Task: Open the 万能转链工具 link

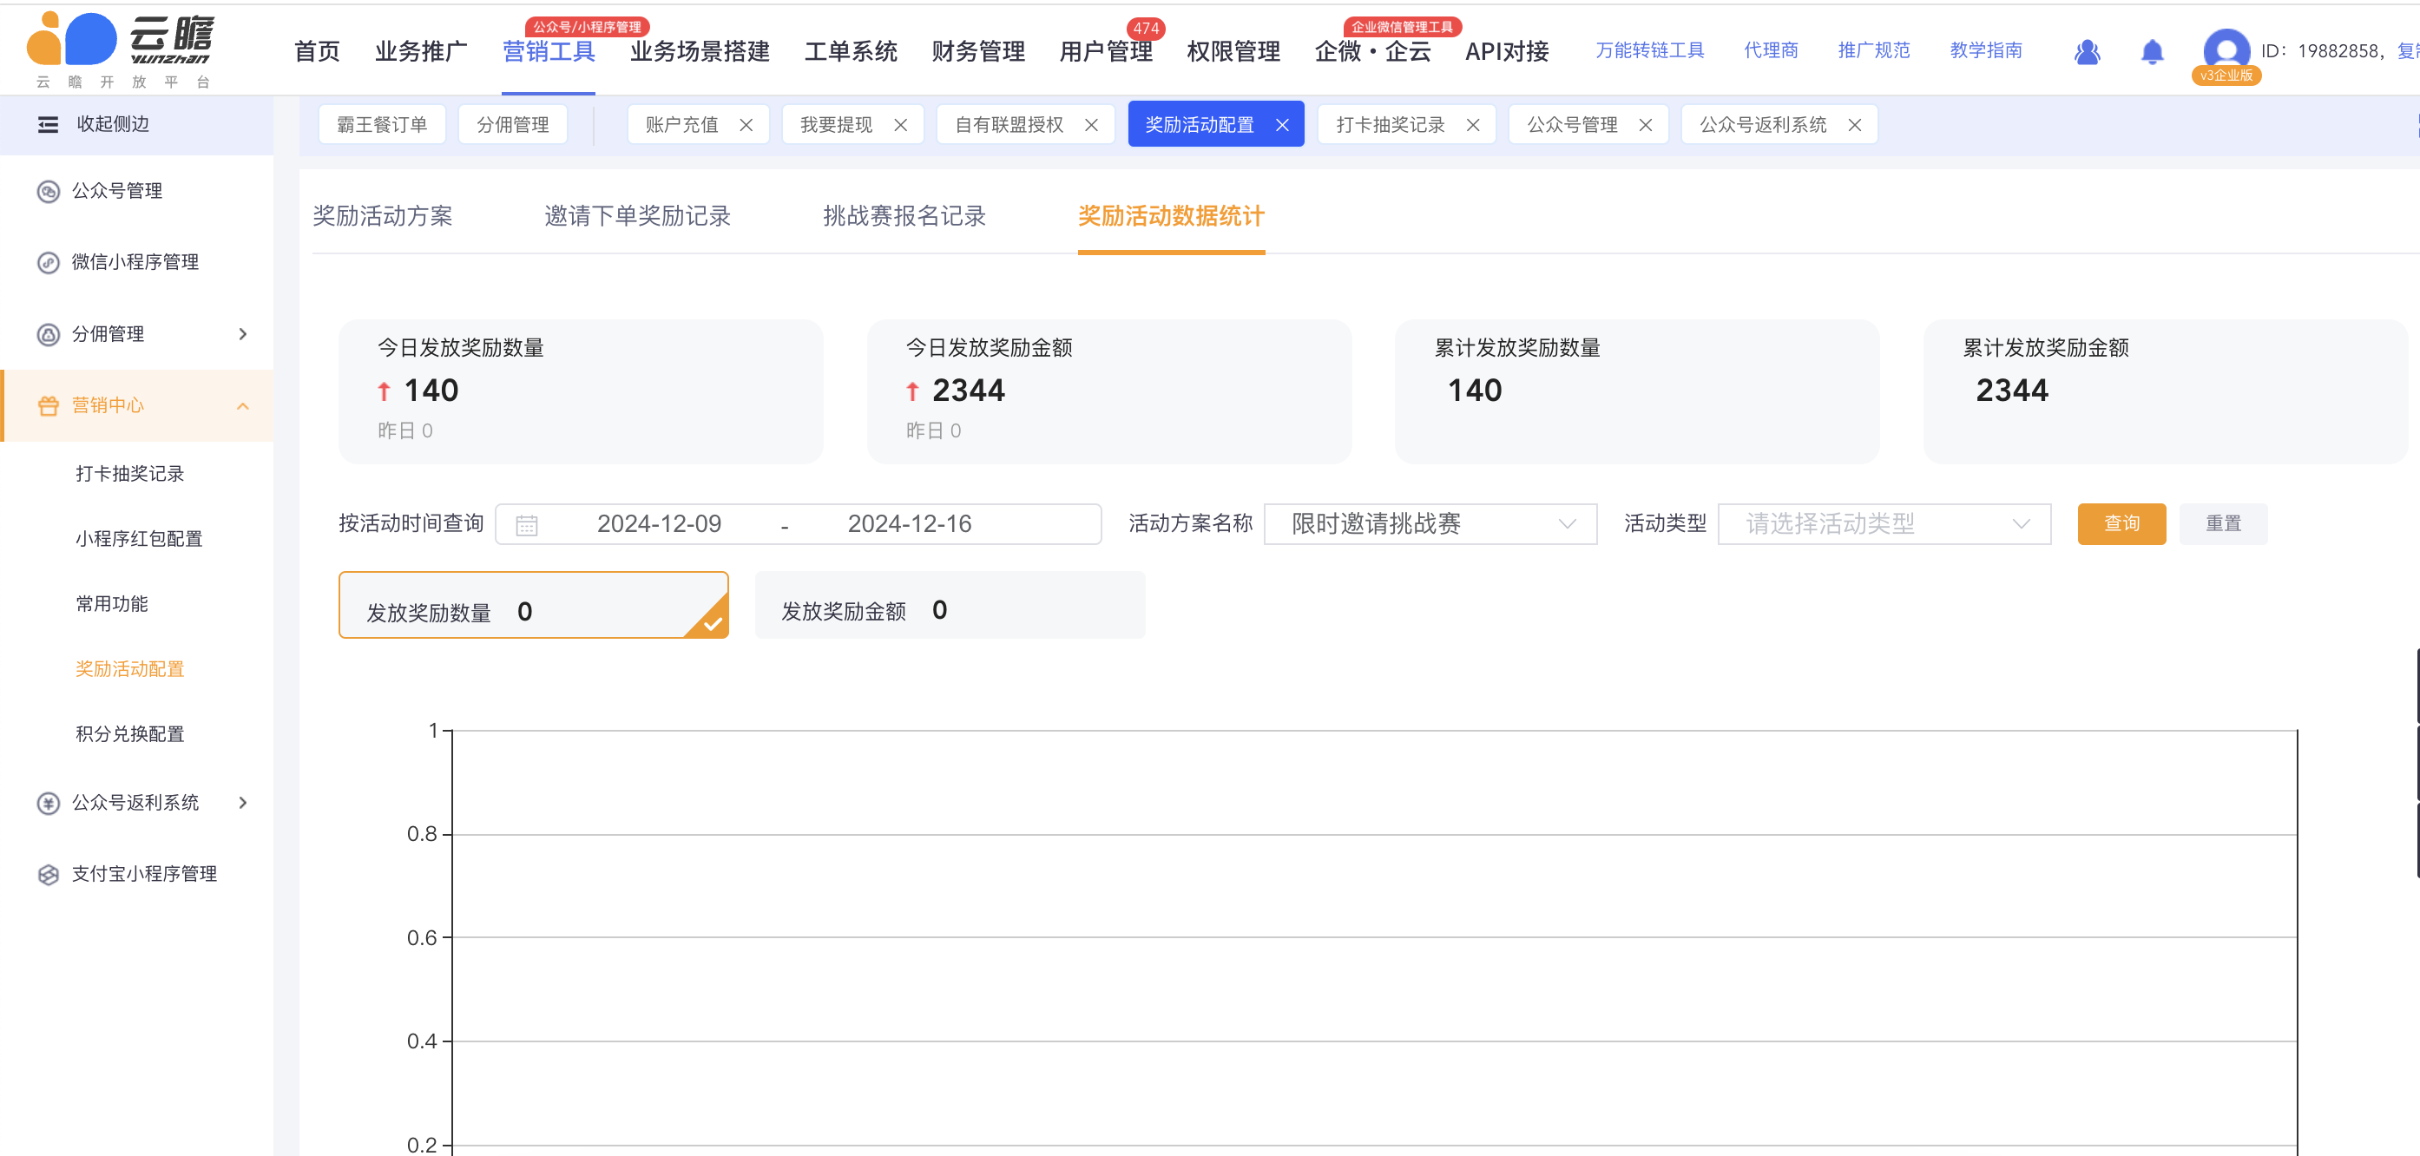Action: click(x=1650, y=50)
